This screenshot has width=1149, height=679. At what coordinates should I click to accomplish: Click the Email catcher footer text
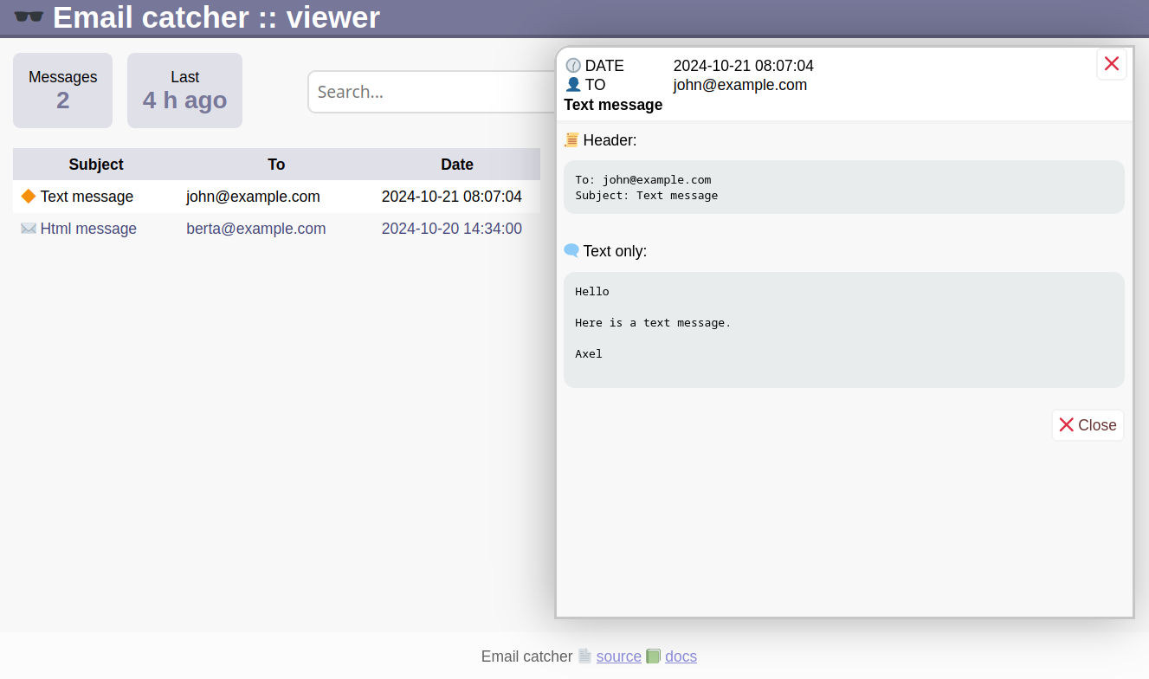pyautogui.click(x=526, y=656)
